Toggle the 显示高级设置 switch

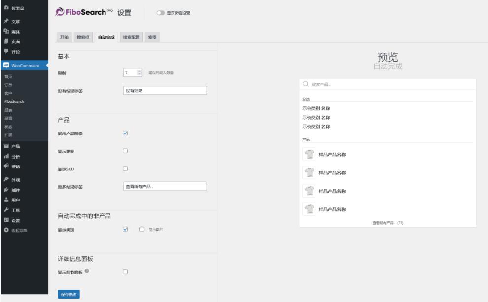click(x=160, y=13)
